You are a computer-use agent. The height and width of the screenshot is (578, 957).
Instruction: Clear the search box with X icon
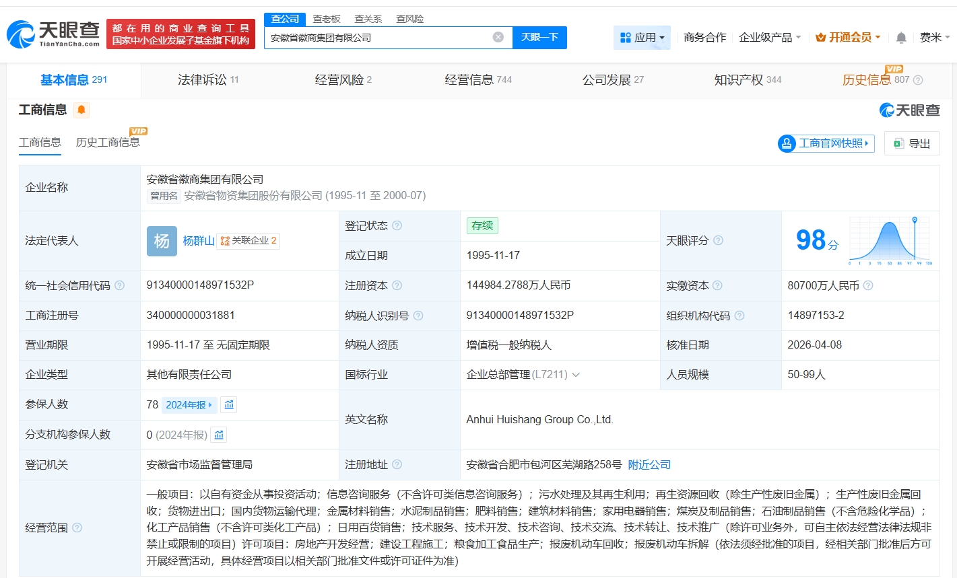(x=498, y=38)
